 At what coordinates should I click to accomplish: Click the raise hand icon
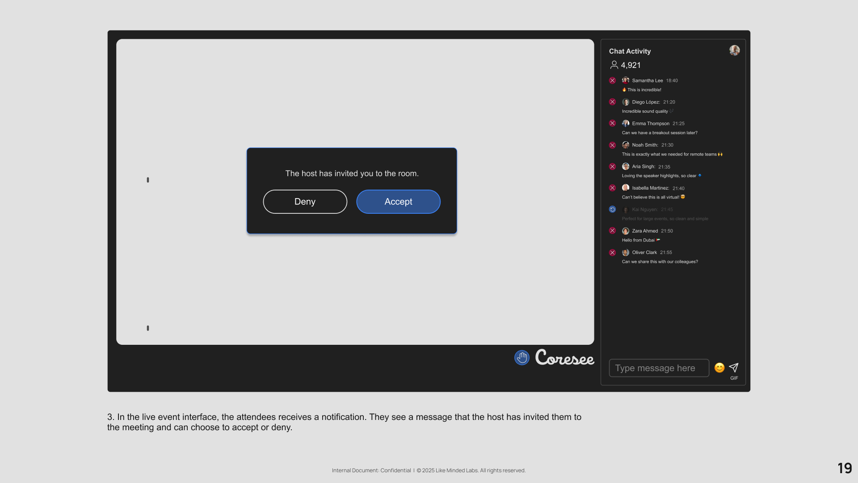click(522, 358)
